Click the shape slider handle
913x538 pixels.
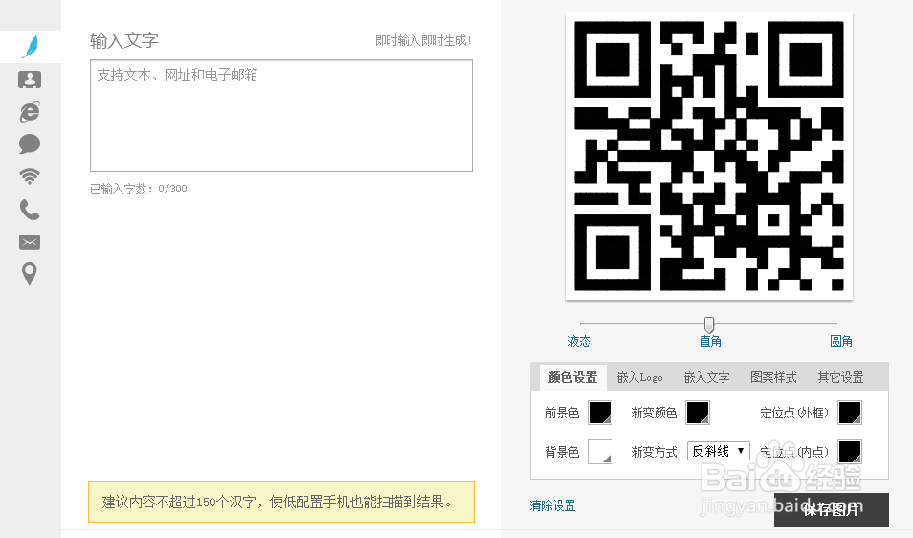click(708, 325)
